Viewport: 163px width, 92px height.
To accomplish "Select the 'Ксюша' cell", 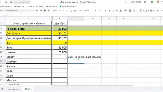I will [x=29, y=66].
